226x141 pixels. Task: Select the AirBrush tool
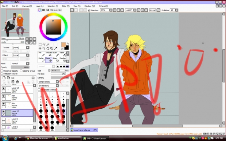click(x=48, y=54)
